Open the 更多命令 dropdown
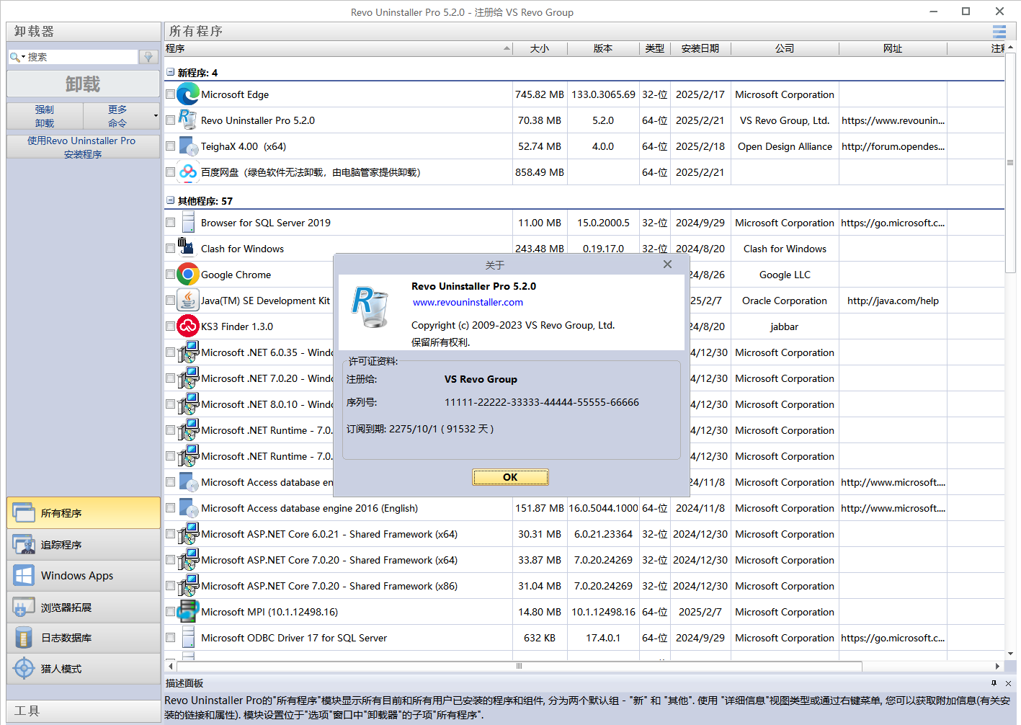This screenshot has height=725, width=1021. 121,116
